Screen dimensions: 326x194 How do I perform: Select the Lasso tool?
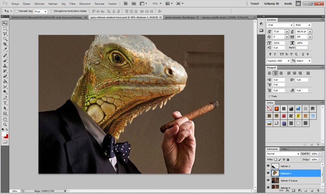[x=5, y=34]
